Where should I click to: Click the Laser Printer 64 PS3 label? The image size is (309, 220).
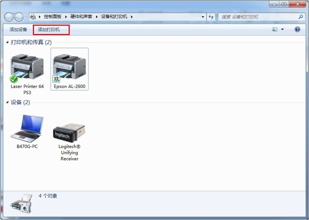[x=27, y=89]
